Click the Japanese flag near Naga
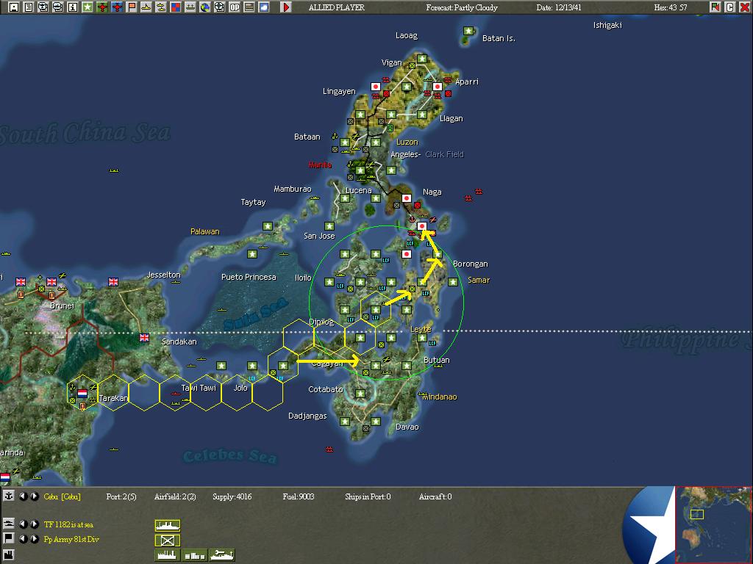The height and width of the screenshot is (564, 753). (x=406, y=198)
